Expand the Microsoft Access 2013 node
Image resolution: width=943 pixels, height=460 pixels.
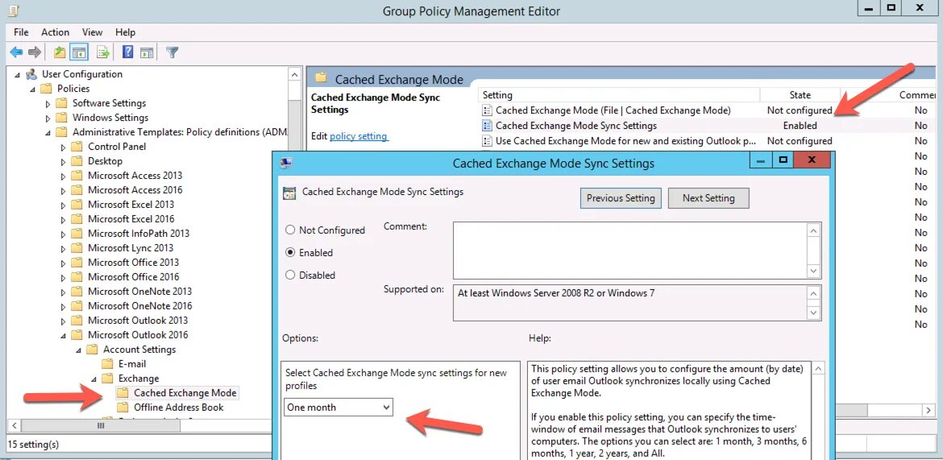click(63, 176)
